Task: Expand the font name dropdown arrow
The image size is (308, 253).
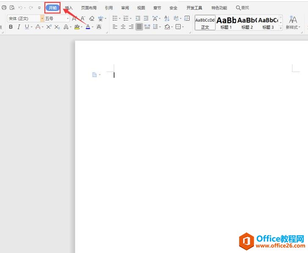Action: tap(42, 19)
